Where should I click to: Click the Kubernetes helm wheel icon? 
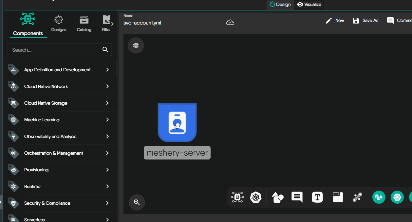pos(256,197)
